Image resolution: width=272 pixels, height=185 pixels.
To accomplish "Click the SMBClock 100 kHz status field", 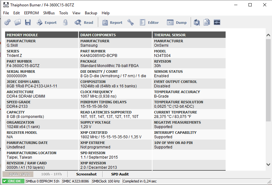I will (x=106, y=181).
